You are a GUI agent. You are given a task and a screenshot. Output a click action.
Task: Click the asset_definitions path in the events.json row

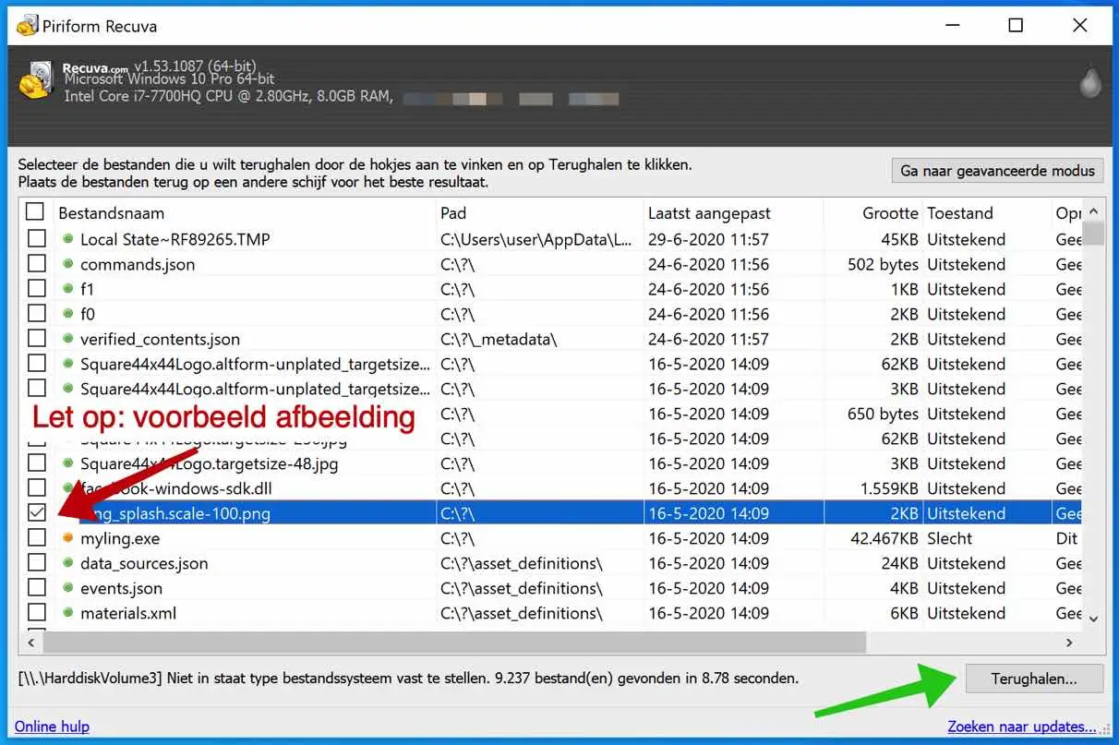(x=522, y=588)
